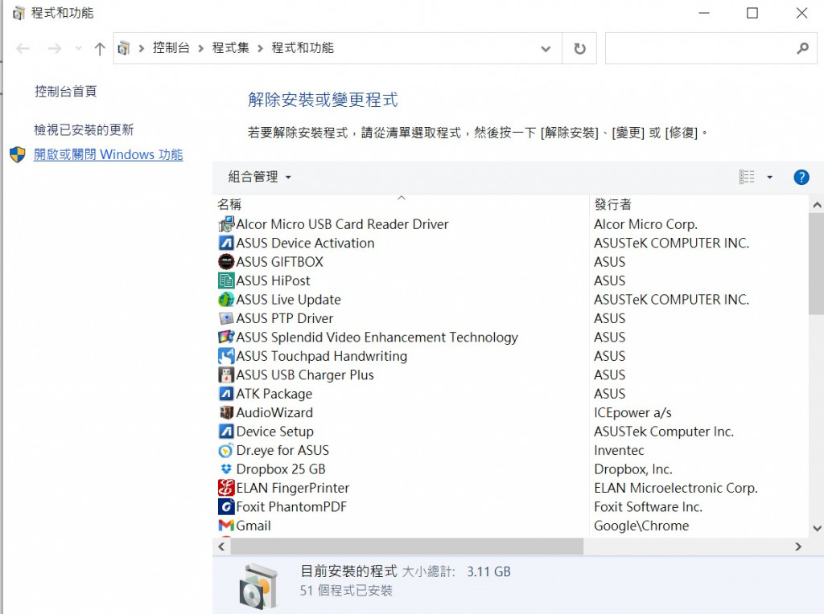Click the Alcor Micro USB Card Reader icon
The width and height of the screenshot is (824, 614).
226,224
